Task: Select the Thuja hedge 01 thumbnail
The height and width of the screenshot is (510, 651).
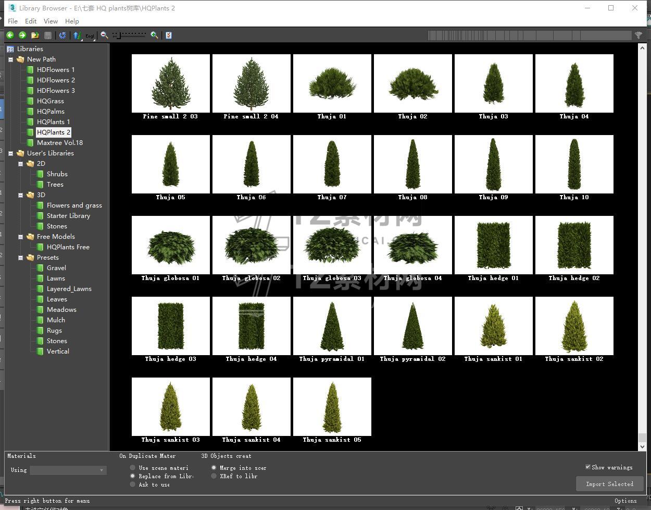Action: click(x=493, y=246)
